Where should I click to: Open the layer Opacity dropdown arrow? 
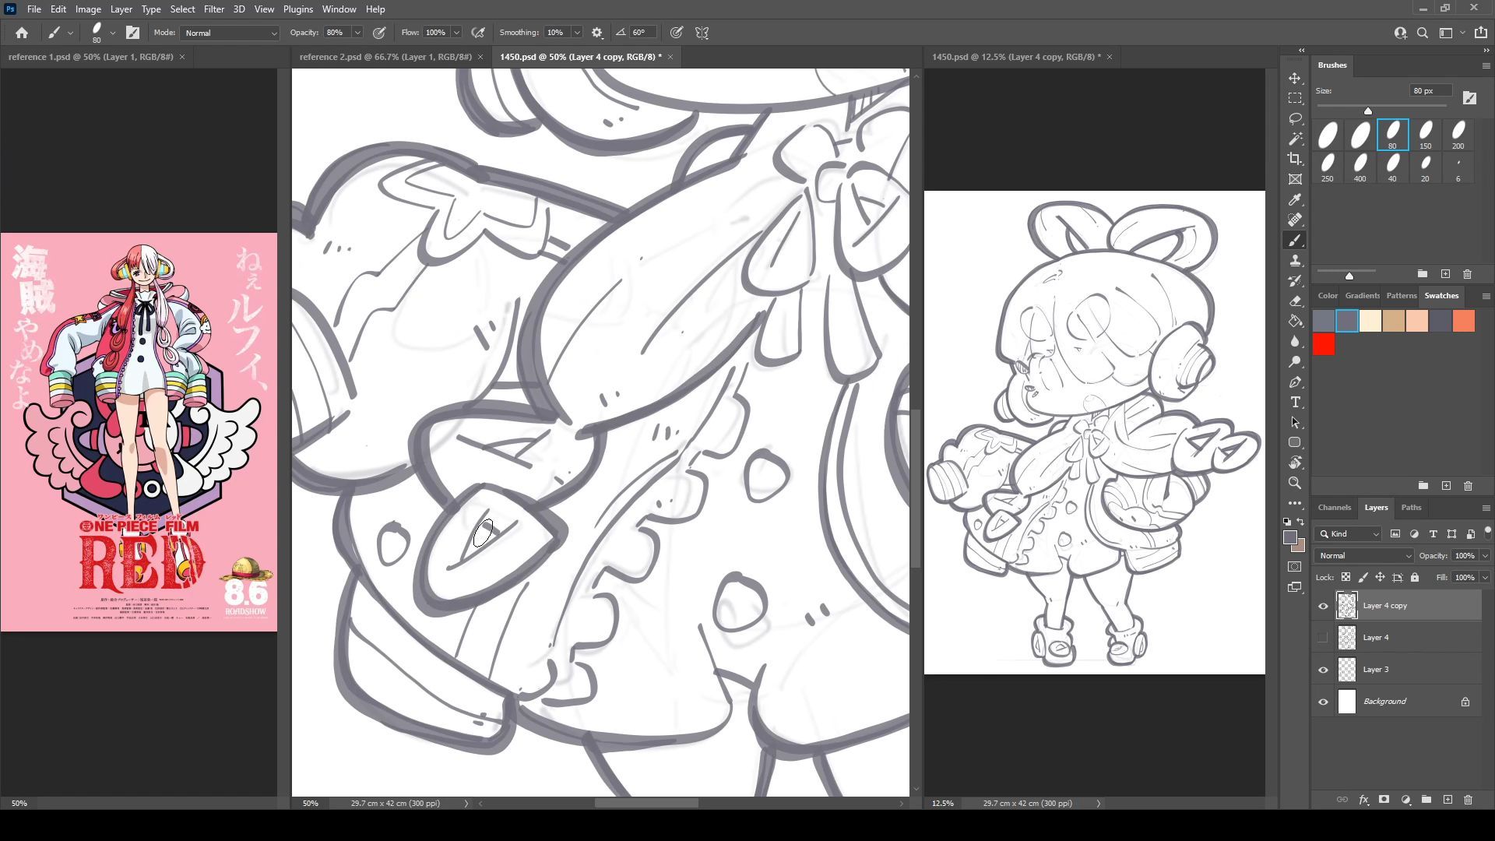[x=1485, y=555]
